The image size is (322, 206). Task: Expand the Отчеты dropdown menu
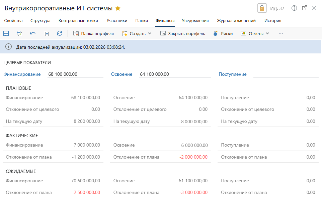[x=255, y=33]
